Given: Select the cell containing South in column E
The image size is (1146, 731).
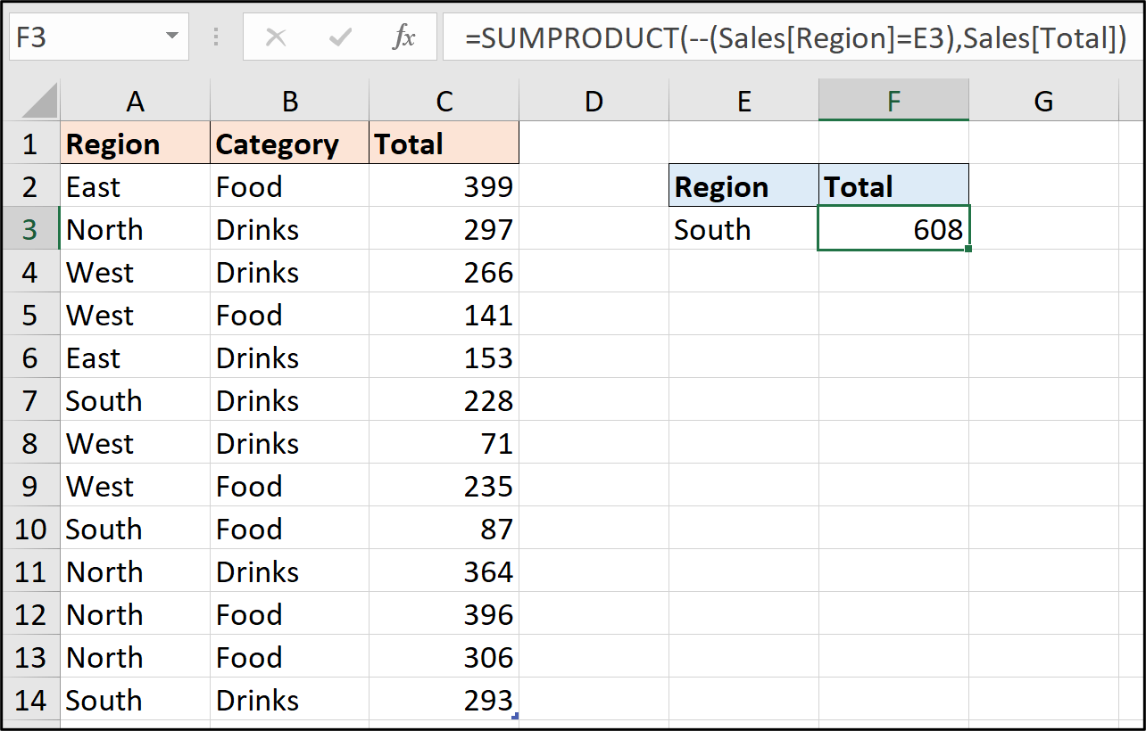Looking at the screenshot, I should (x=743, y=229).
